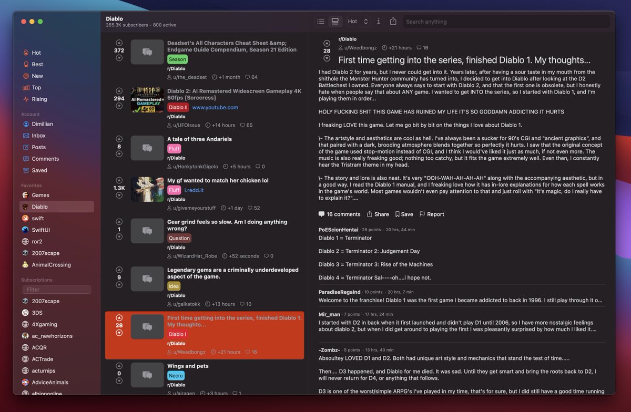
Task: Switch to compact list layout icon
Action: [x=321, y=22]
